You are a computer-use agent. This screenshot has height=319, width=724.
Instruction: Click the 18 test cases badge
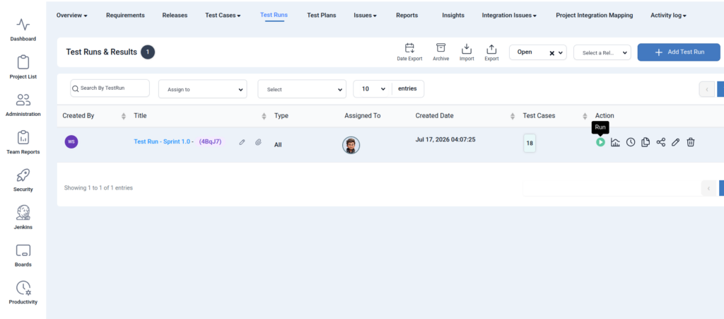530,143
